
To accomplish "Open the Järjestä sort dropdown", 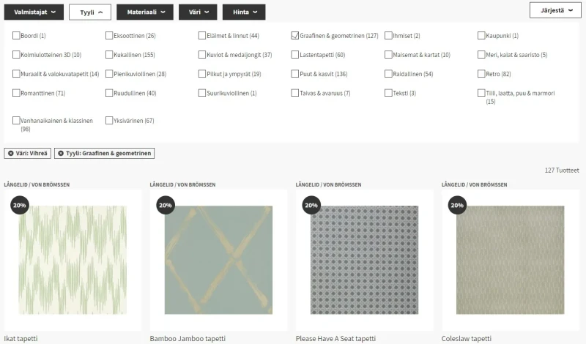I will click(554, 11).
